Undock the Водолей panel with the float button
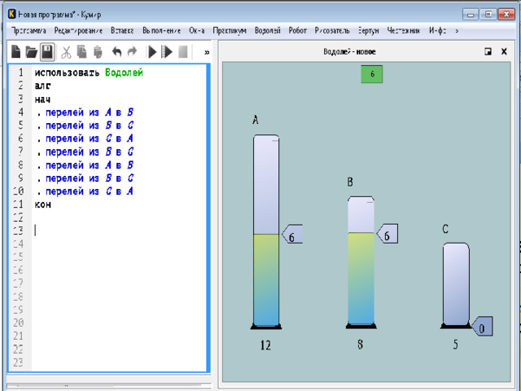The width and height of the screenshot is (521, 391). (x=488, y=51)
